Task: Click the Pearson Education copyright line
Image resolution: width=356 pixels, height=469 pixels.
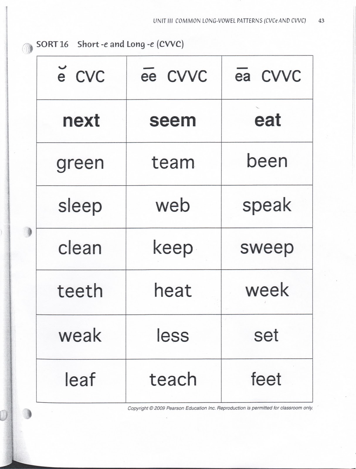Action: (220, 408)
